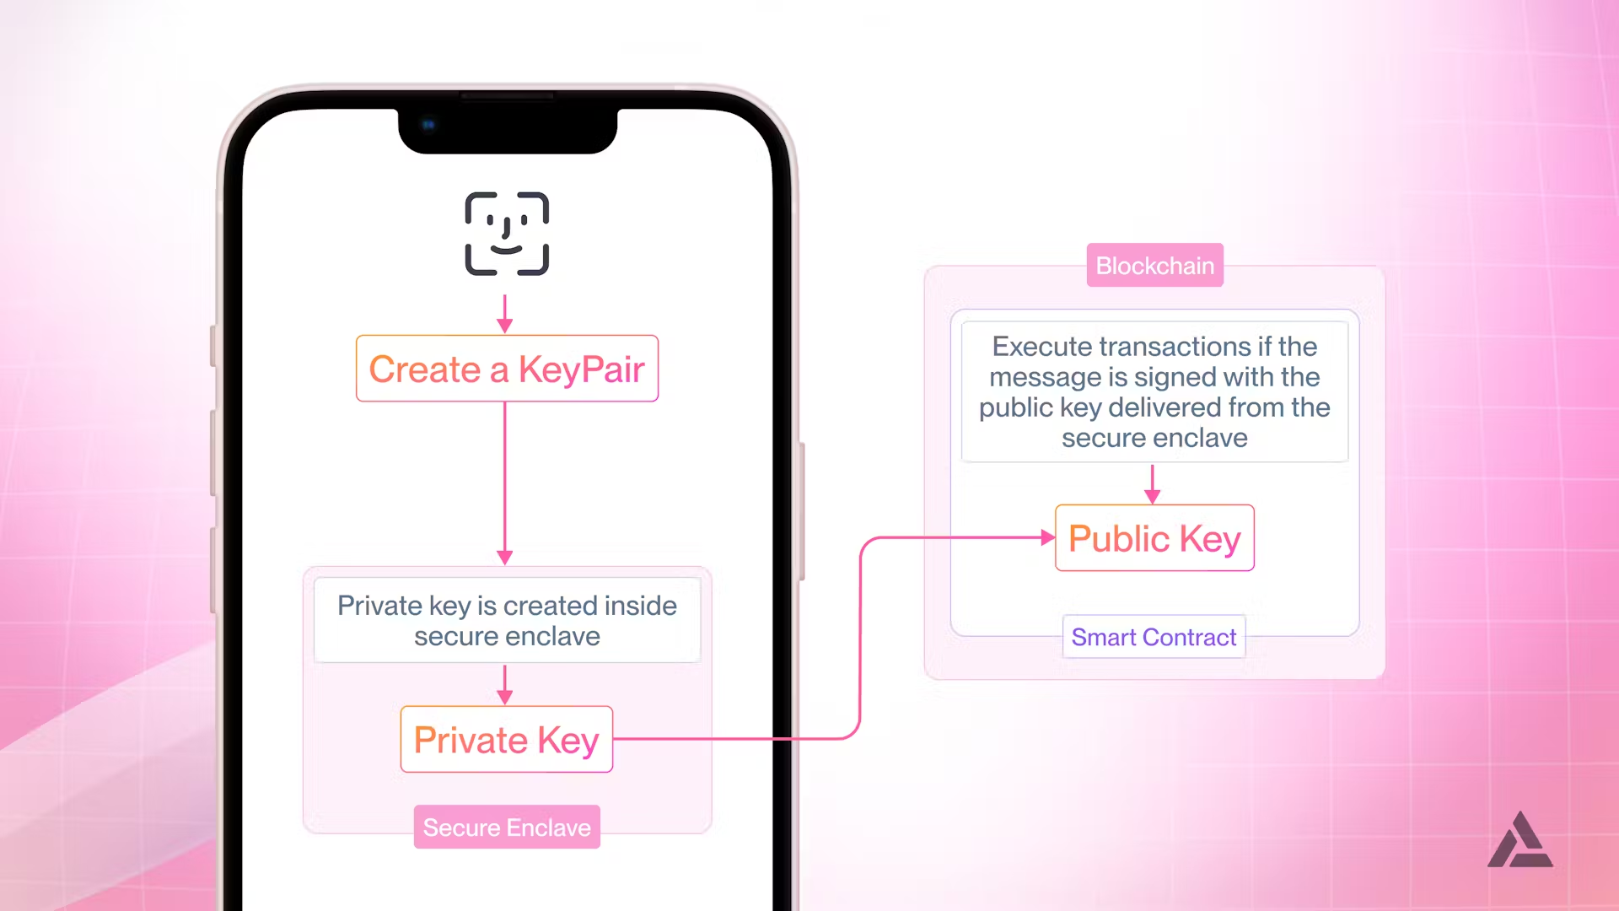The height and width of the screenshot is (911, 1619).
Task: Toggle the Secure Enclave visibility
Action: [x=506, y=827]
